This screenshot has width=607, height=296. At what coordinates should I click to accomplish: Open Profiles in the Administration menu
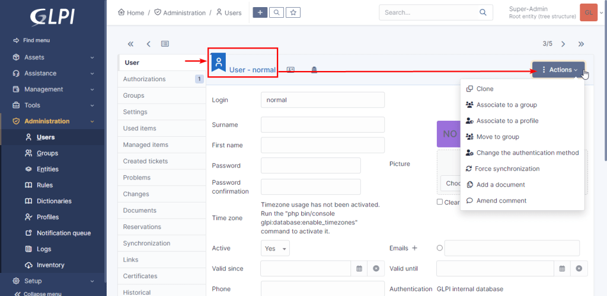click(47, 217)
